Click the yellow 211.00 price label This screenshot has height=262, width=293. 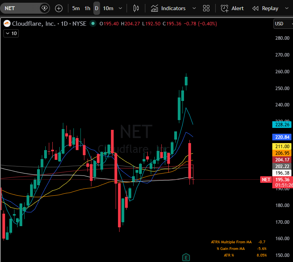[x=282, y=146]
